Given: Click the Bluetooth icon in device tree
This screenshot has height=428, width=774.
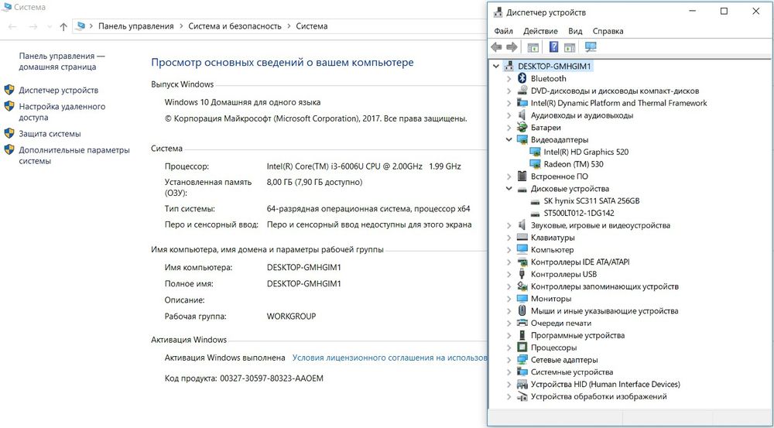Looking at the screenshot, I should click(522, 78).
